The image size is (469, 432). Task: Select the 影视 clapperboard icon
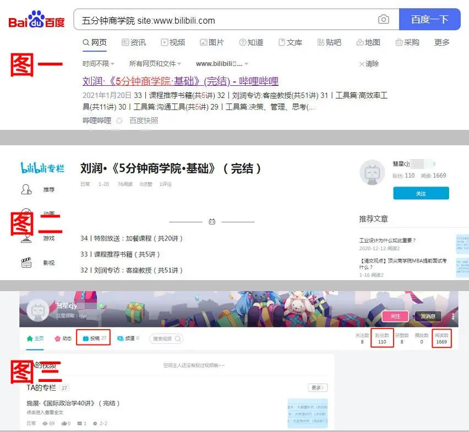(x=26, y=263)
